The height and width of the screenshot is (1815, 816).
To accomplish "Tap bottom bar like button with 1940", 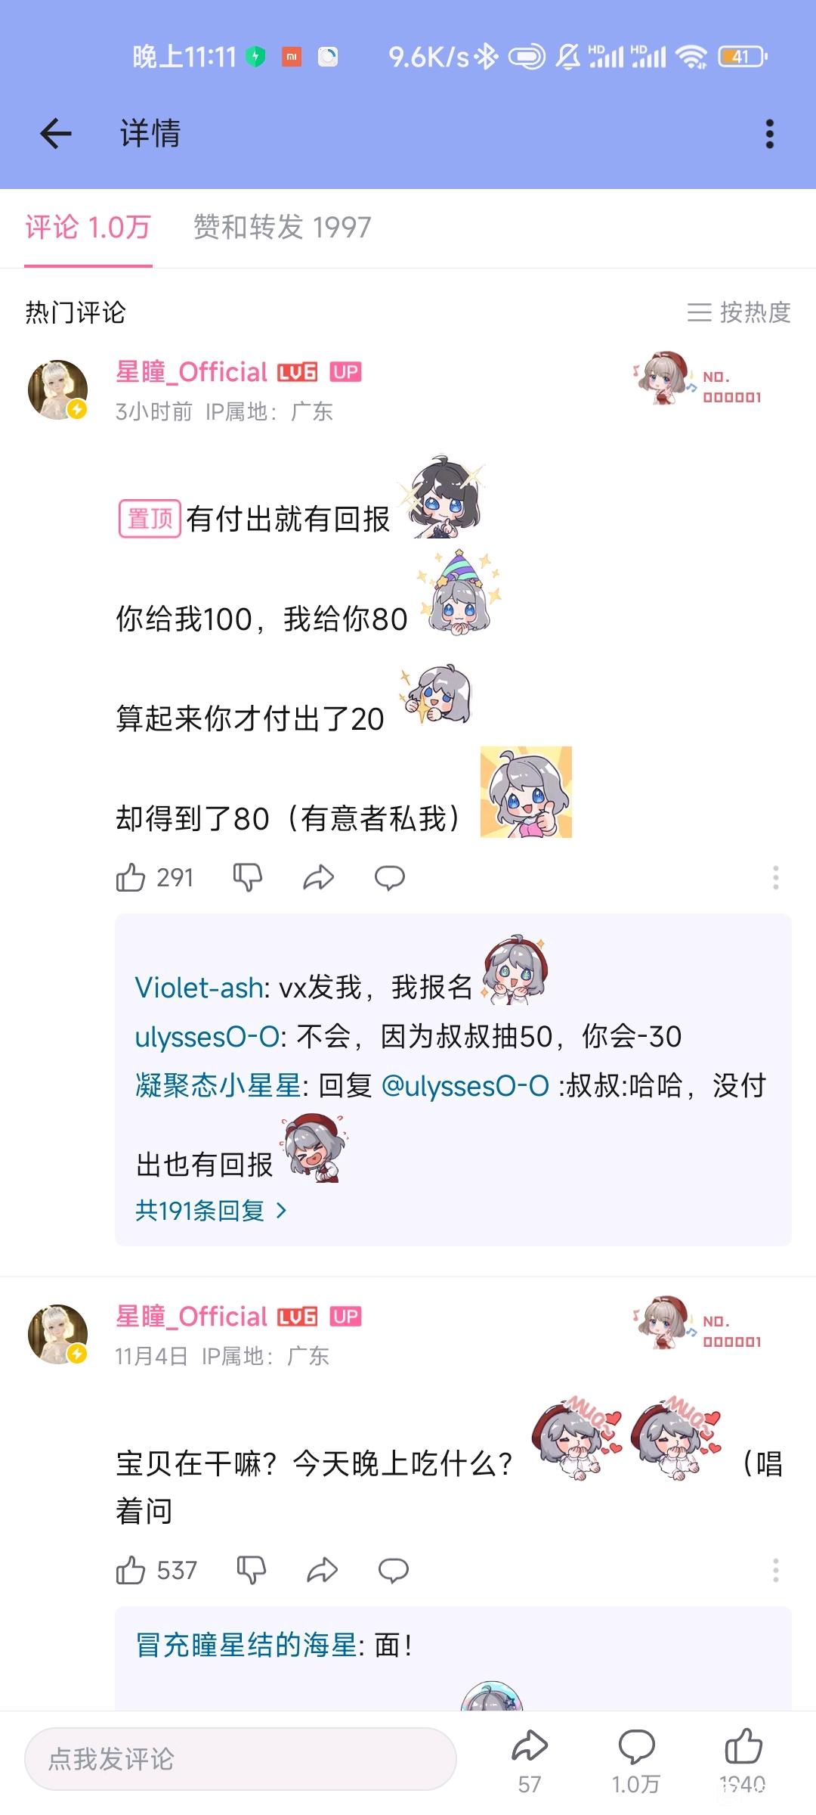I will coord(743,1761).
